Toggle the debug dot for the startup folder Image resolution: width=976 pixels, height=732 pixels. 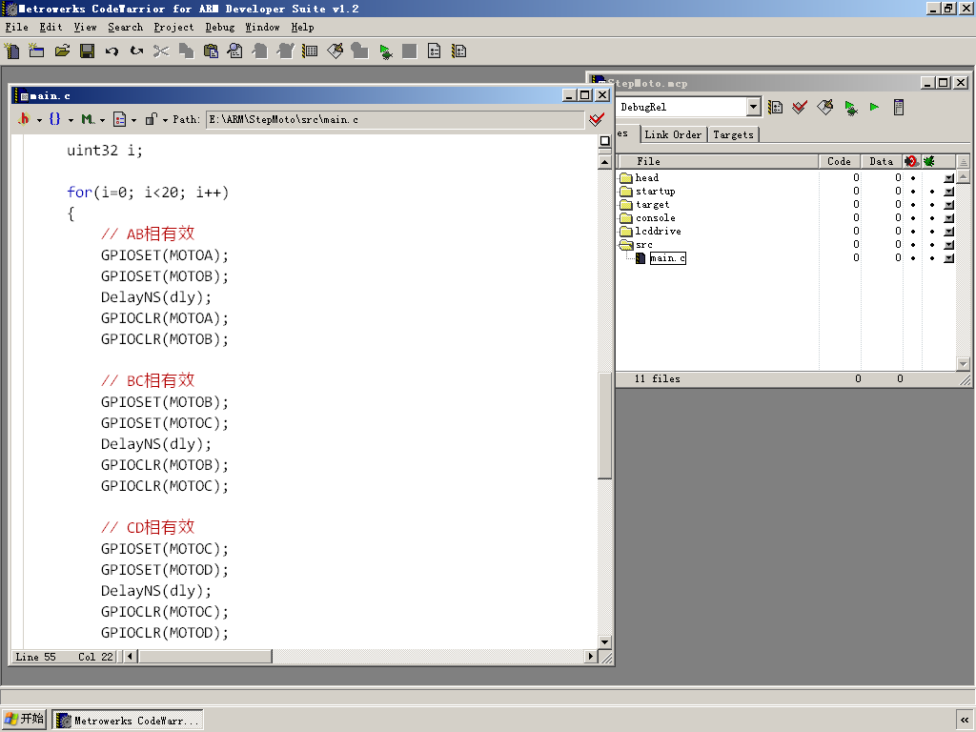932,192
